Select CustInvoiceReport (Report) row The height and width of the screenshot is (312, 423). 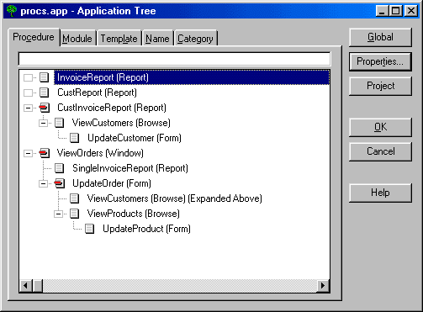[112, 108]
